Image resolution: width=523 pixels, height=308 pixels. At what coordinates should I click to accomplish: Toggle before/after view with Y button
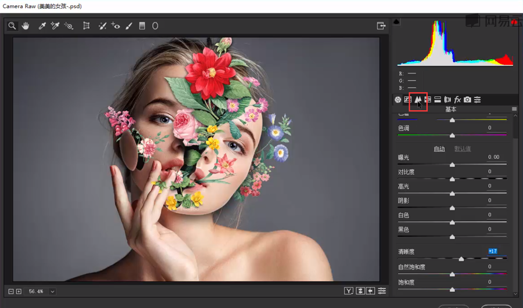tap(349, 291)
